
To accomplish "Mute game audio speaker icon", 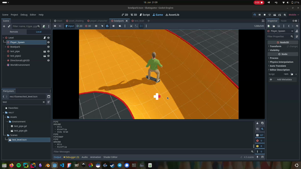I will (x=114, y=26).
